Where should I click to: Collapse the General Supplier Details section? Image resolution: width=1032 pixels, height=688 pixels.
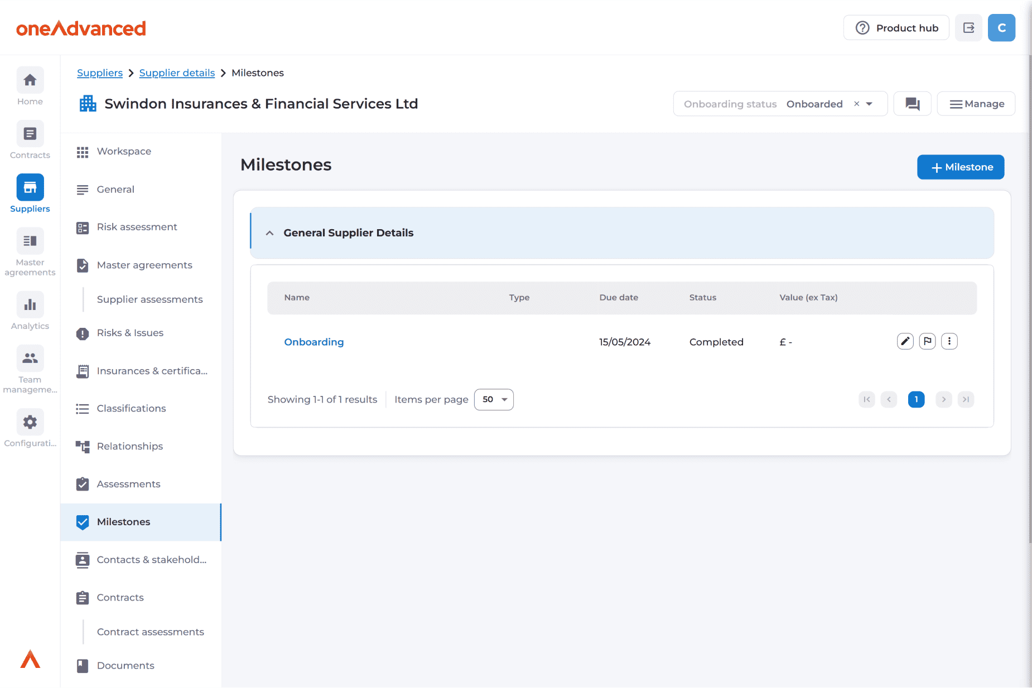coord(270,233)
